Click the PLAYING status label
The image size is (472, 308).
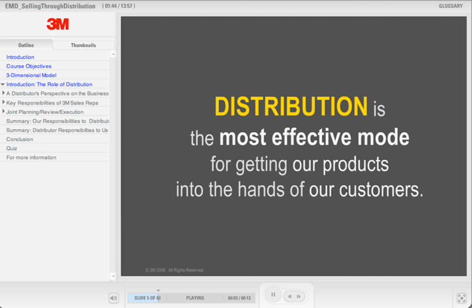[x=195, y=298]
